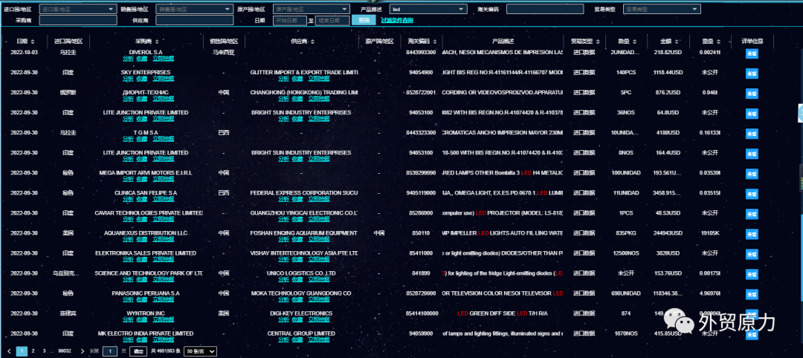This screenshot has height=358, width=803.
Task: Open 查看 for CLINICA SAN FELIPE row
Action: (x=752, y=195)
